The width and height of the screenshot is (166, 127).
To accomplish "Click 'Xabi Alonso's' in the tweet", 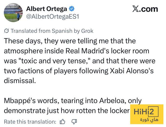I will pos(132,71).
